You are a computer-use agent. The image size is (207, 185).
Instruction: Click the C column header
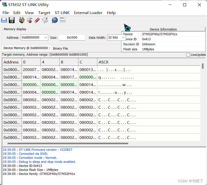coord(88,62)
